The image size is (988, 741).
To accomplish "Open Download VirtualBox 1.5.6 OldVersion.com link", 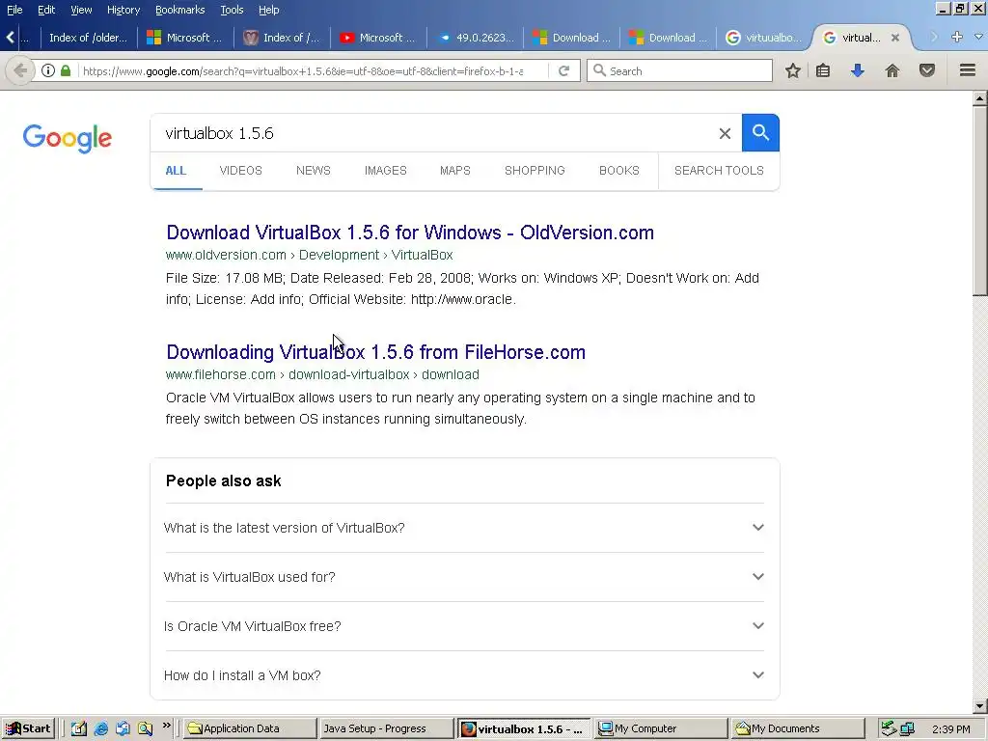I will tap(410, 233).
